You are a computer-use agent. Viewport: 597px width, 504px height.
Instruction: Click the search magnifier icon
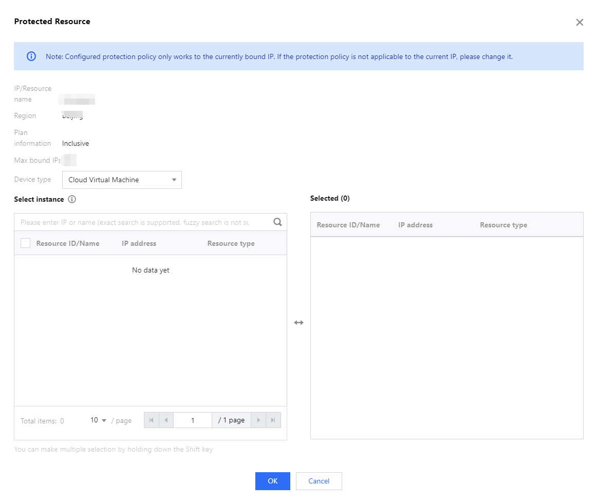(x=277, y=222)
